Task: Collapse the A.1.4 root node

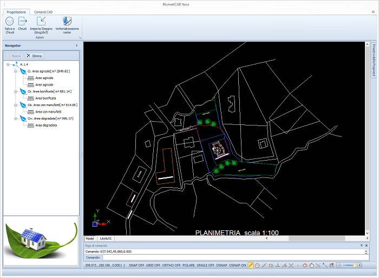Action: (8, 64)
